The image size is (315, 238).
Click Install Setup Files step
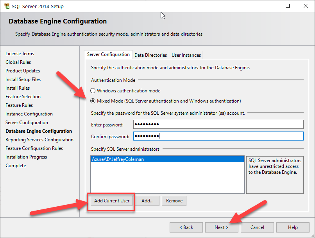point(23,79)
